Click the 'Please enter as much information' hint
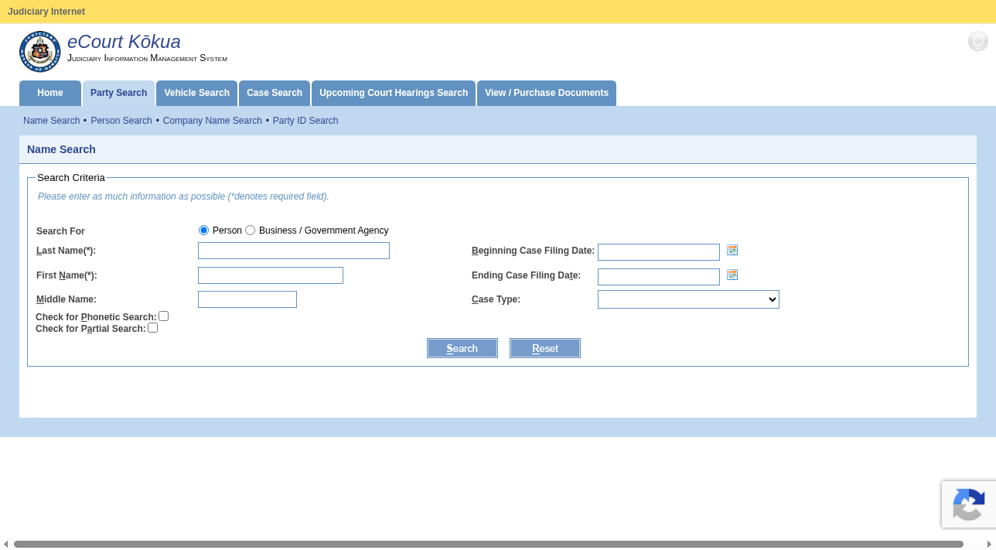Screen dimensions: 996x550 click(183, 196)
